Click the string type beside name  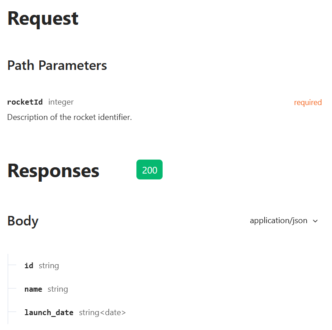pos(58,289)
